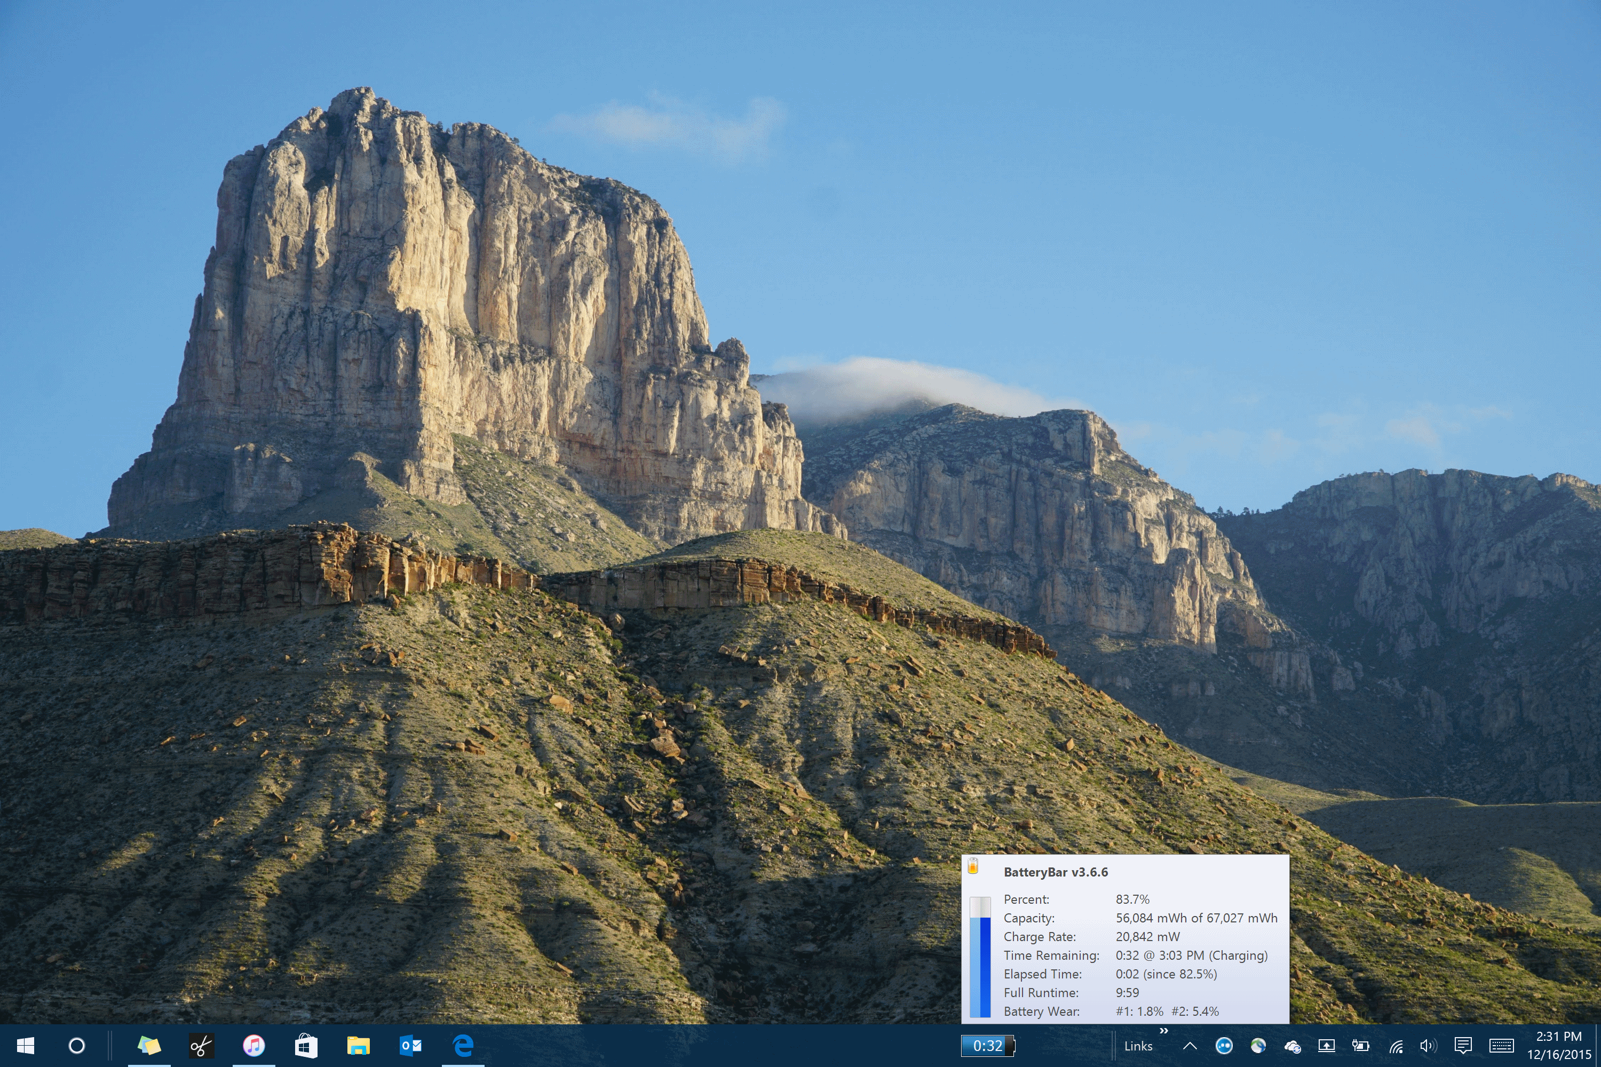The width and height of the screenshot is (1601, 1067).
Task: Click Capacity value 56,084 mWh of 67,027 mWh
Action: pyautogui.click(x=1196, y=918)
